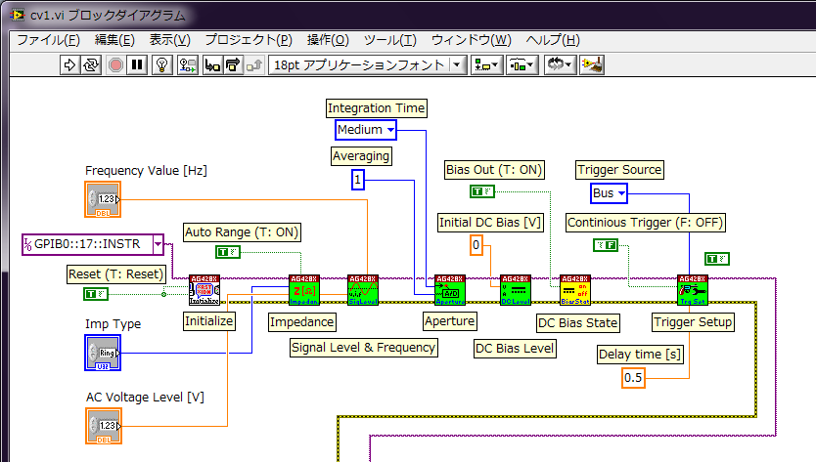Viewport: 816px width, 462px height.
Task: Open the プロジェクト(P) menu
Action: [x=249, y=40]
